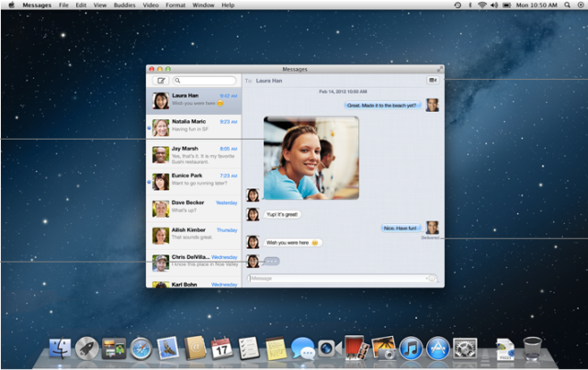Click the search field in conversation sidebar

coord(204,81)
